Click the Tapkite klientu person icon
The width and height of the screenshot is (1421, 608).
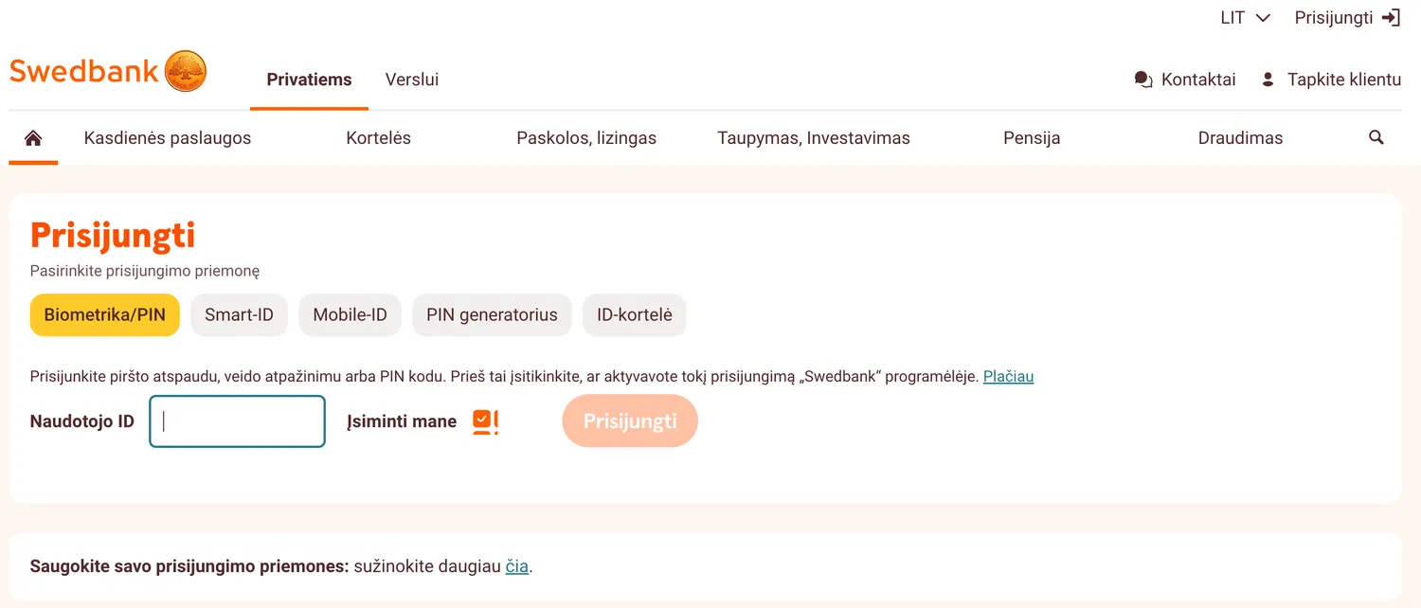[1268, 79]
